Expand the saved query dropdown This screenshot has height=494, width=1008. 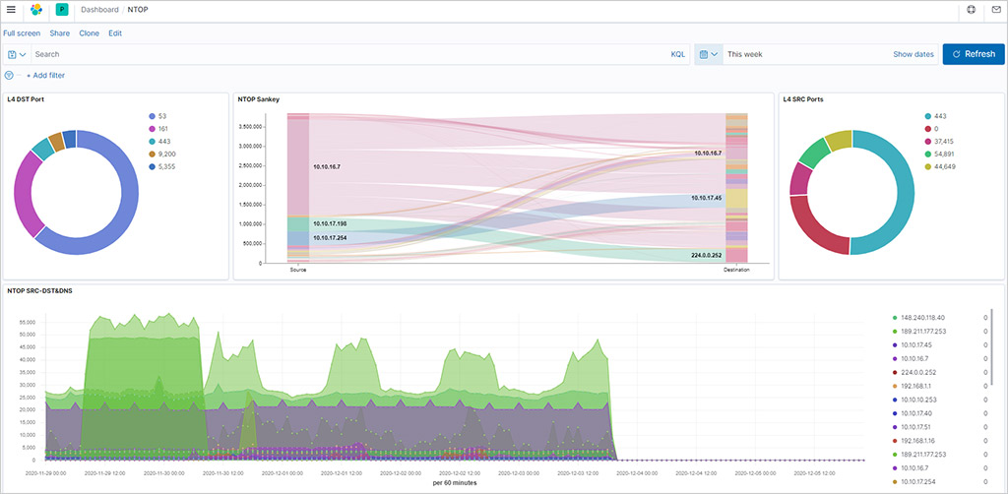point(17,54)
